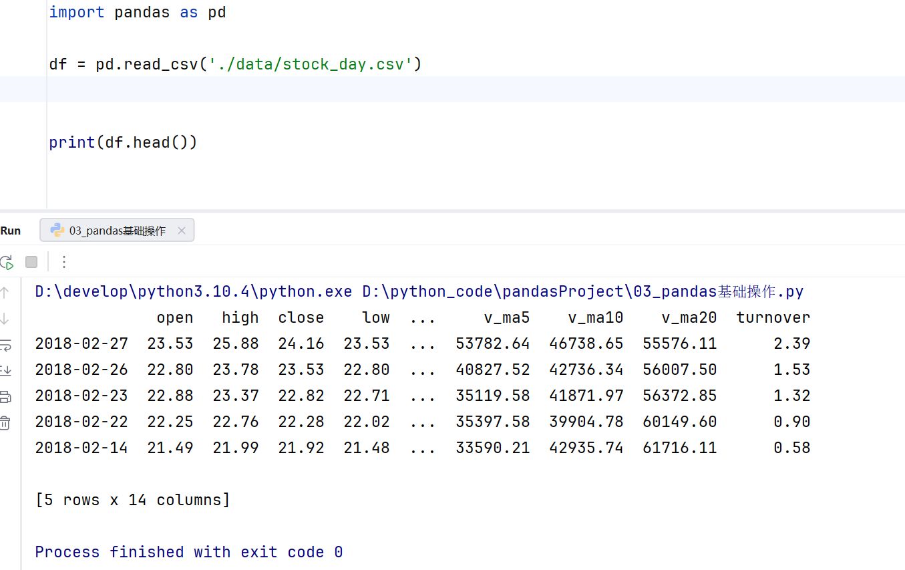The width and height of the screenshot is (905, 570).
Task: Toggle the Soft-Wrap icon in Run panel
Action: point(5,345)
